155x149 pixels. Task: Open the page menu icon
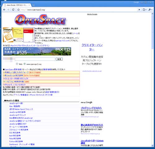point(144,10)
